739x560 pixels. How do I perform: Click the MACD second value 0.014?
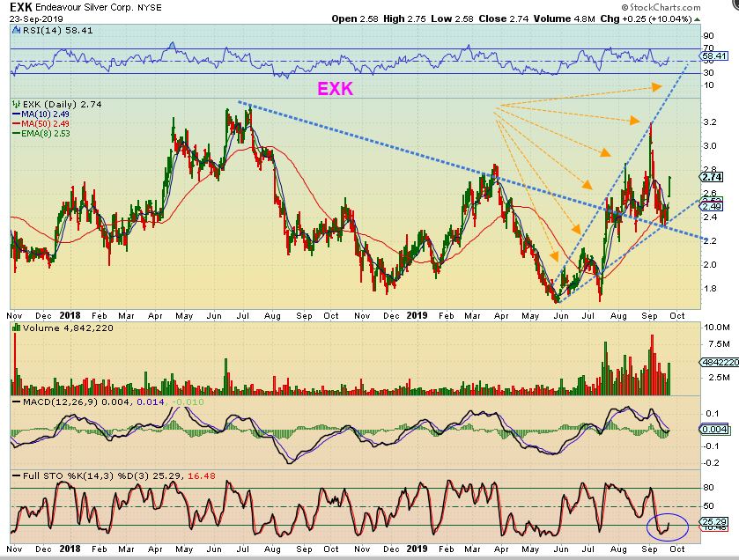[151, 402]
